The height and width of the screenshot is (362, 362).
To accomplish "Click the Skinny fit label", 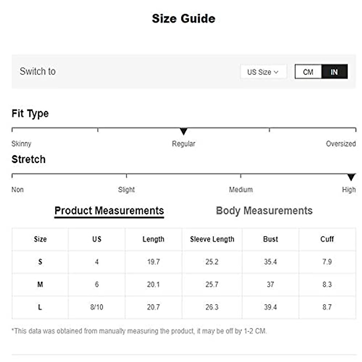I will point(21,144).
